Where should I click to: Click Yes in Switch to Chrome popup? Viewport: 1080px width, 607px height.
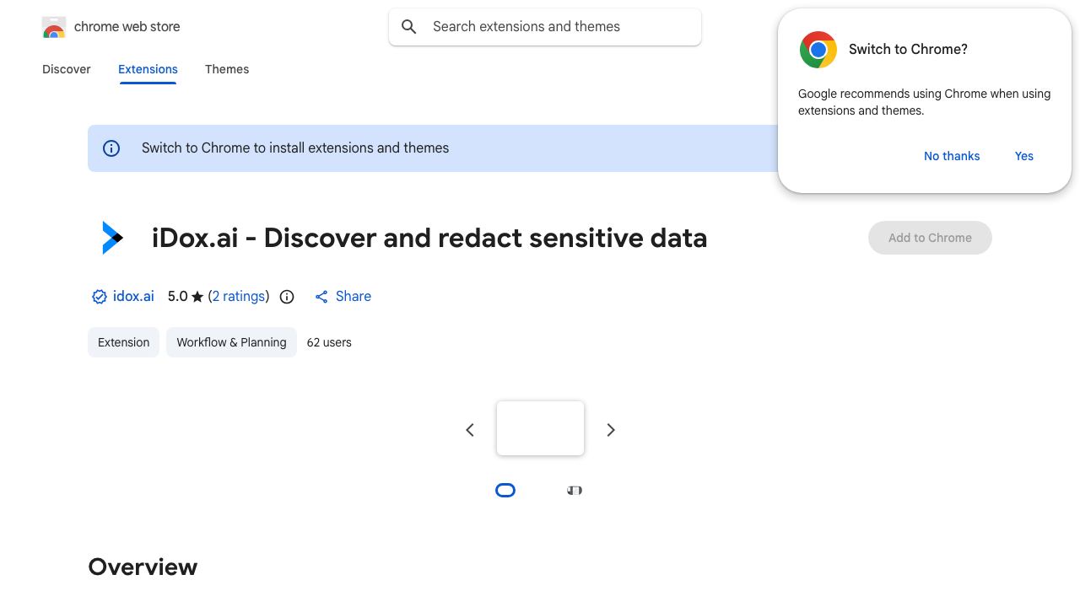click(1024, 156)
